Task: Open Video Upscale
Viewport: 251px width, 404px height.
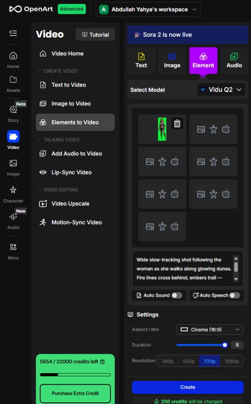Action: pos(75,204)
